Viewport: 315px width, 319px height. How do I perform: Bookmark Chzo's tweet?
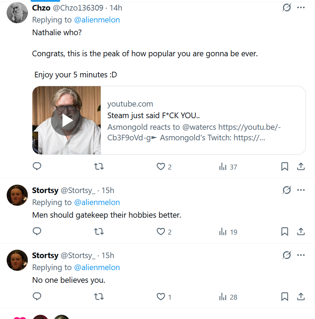coord(285,167)
